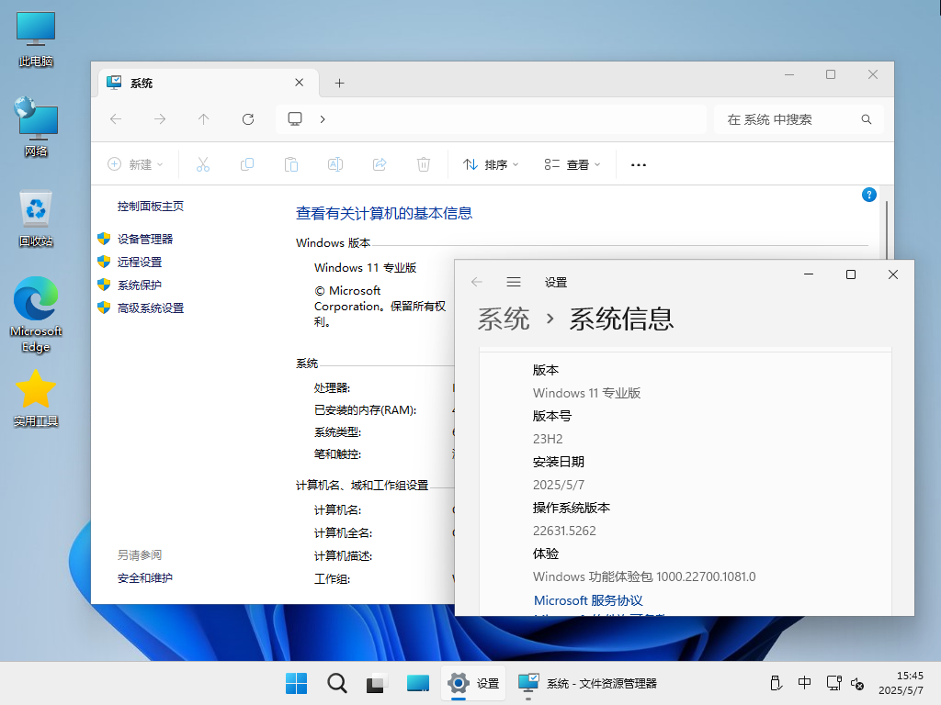Open Microsoft 服务协议 link
Image resolution: width=941 pixels, height=705 pixels.
[588, 600]
